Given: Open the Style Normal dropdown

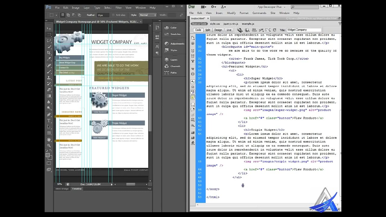Looking at the screenshot, I should point(148,15).
